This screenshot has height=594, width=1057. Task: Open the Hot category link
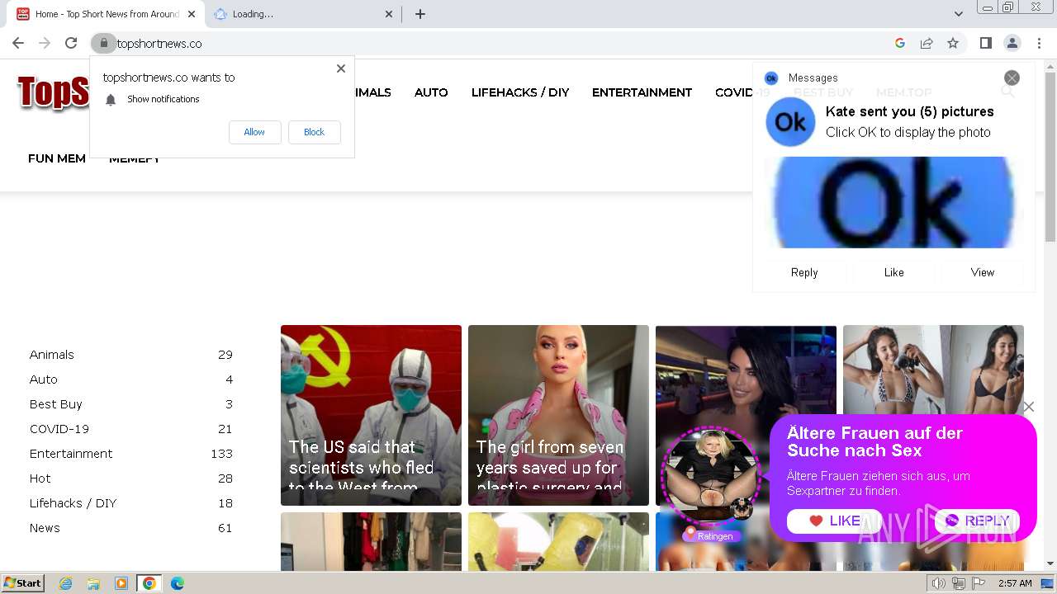[x=40, y=478]
